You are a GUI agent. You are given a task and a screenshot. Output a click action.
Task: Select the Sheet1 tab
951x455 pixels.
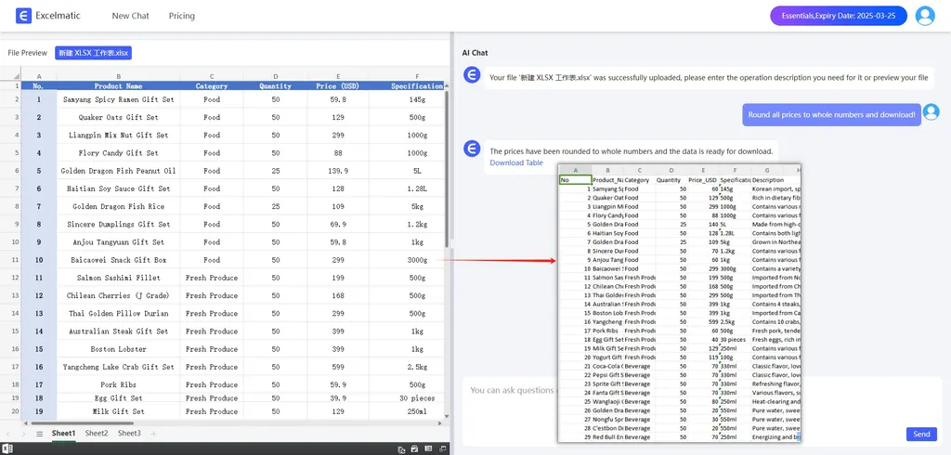(x=63, y=434)
